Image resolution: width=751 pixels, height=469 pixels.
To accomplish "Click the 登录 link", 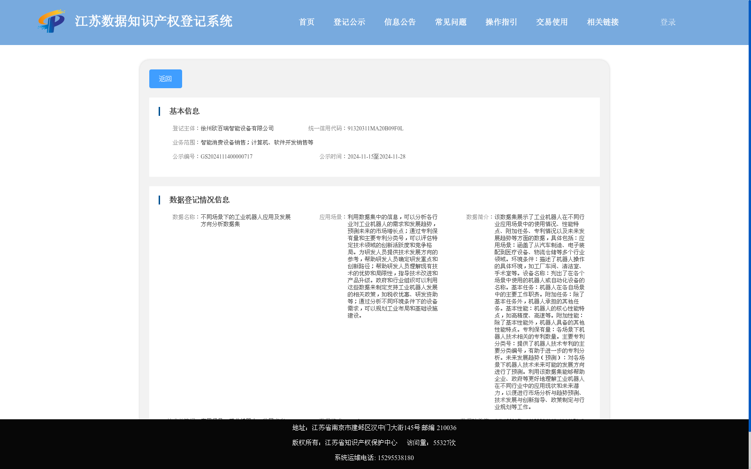I will (668, 22).
